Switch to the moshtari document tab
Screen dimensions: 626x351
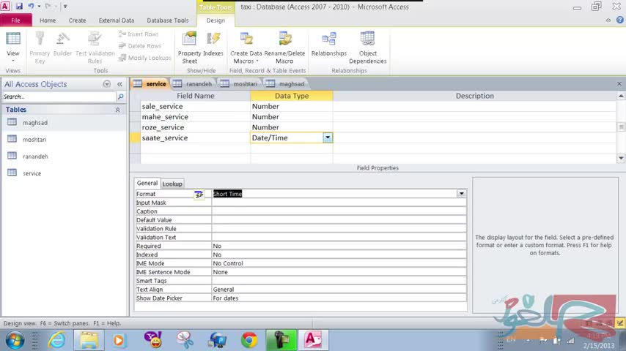point(240,83)
